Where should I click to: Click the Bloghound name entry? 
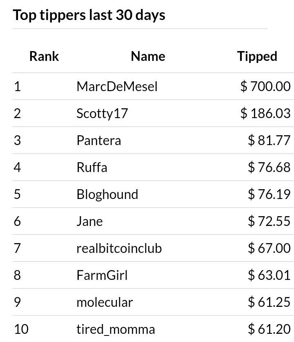[x=107, y=194]
